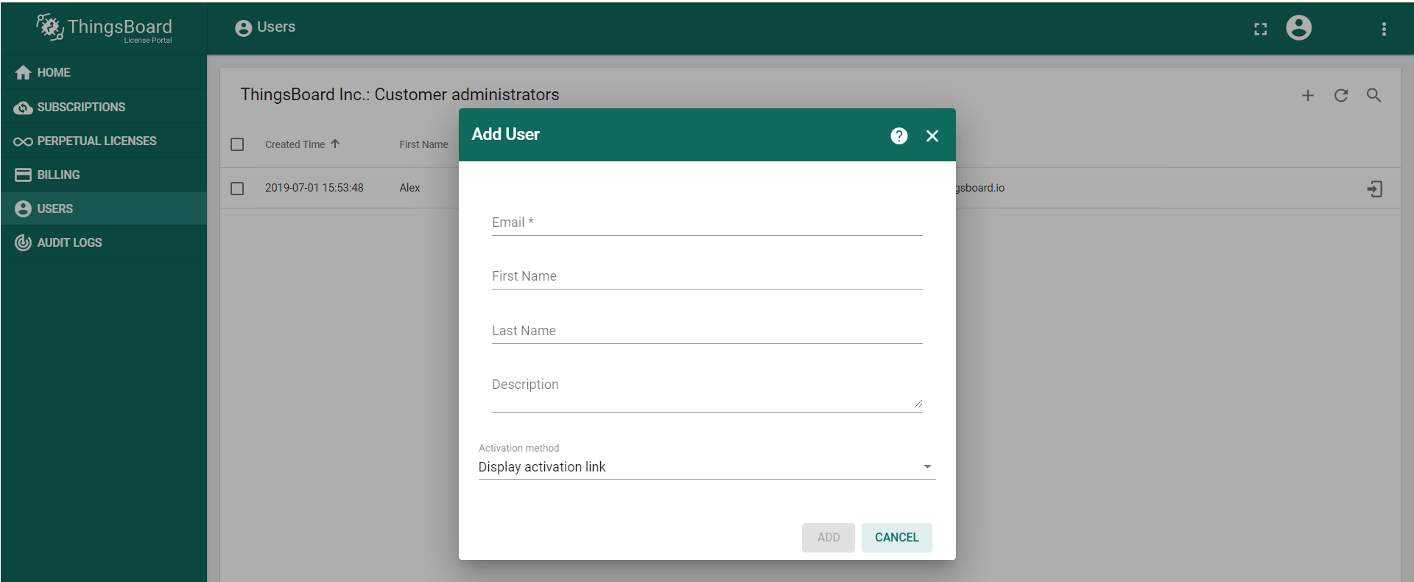Select all users with header checkbox
The height and width of the screenshot is (582, 1414).
[237, 144]
